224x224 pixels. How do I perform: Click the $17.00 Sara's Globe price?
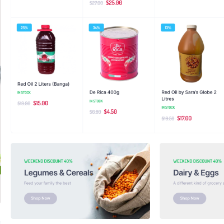184,118
